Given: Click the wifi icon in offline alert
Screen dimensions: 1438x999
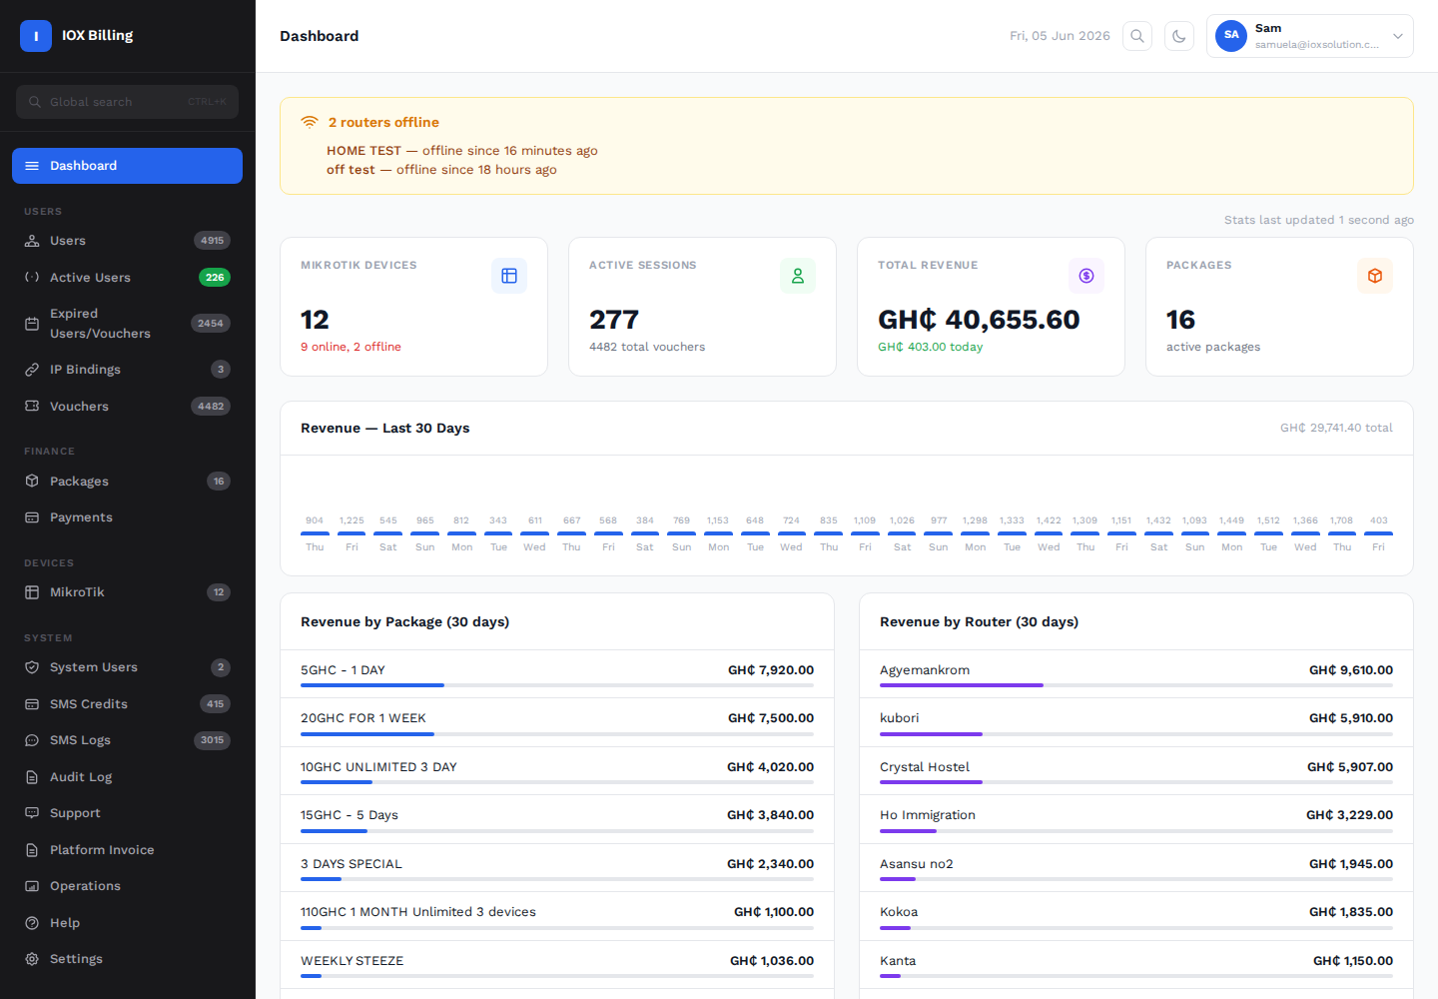Looking at the screenshot, I should click(x=310, y=122).
